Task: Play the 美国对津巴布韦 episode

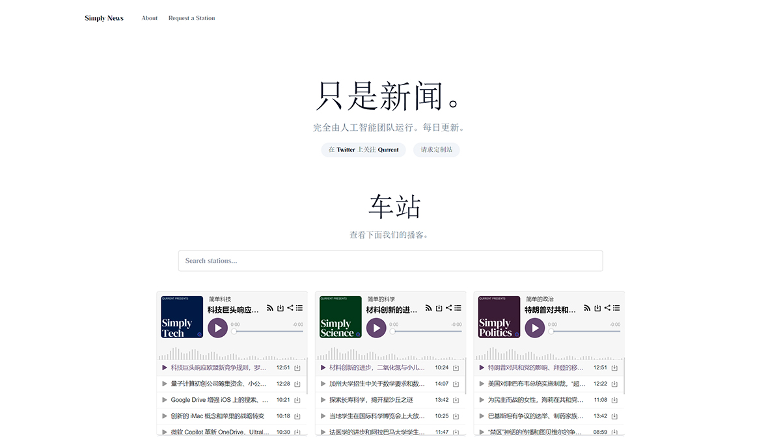Action: [482, 383]
